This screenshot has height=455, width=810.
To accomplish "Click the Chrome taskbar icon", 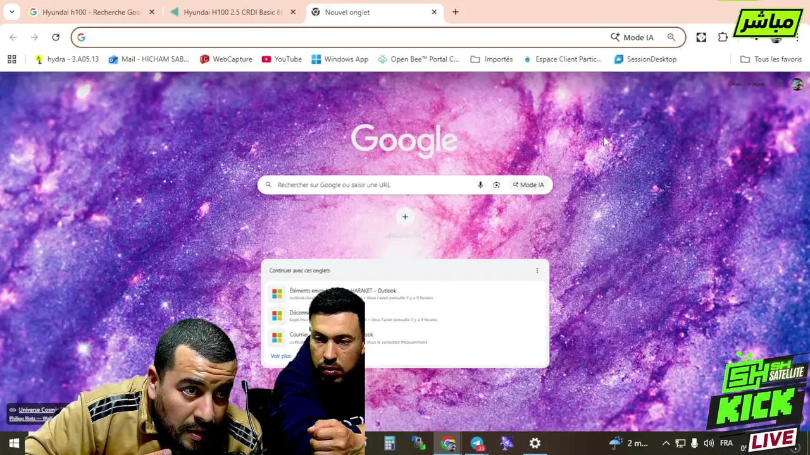I will coord(448,444).
